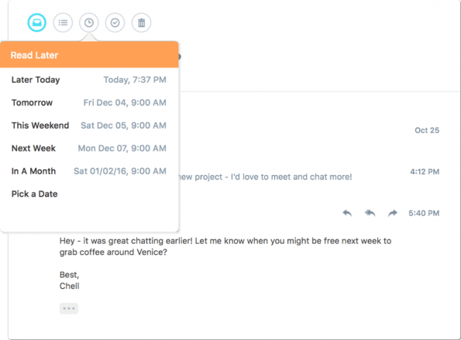Screen dimensions: 461x340
Task: Click the message body mentioning Venice coffee
Action: [225, 246]
